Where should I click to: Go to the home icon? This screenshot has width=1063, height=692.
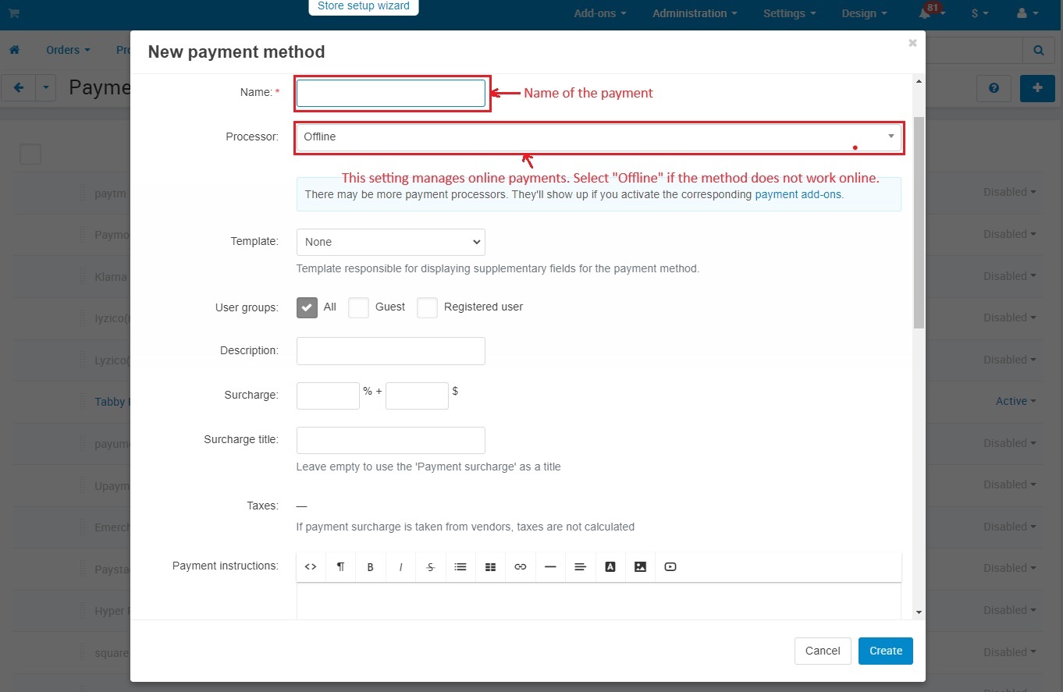click(x=14, y=50)
